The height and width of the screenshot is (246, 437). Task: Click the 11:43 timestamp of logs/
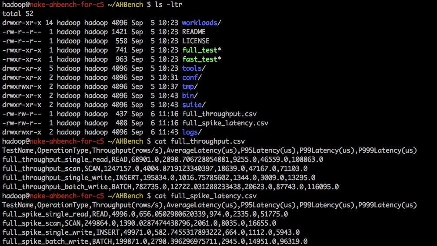pyautogui.click(x=168, y=132)
